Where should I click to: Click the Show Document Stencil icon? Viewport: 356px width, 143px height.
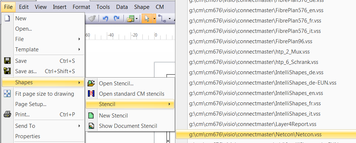click(91, 126)
